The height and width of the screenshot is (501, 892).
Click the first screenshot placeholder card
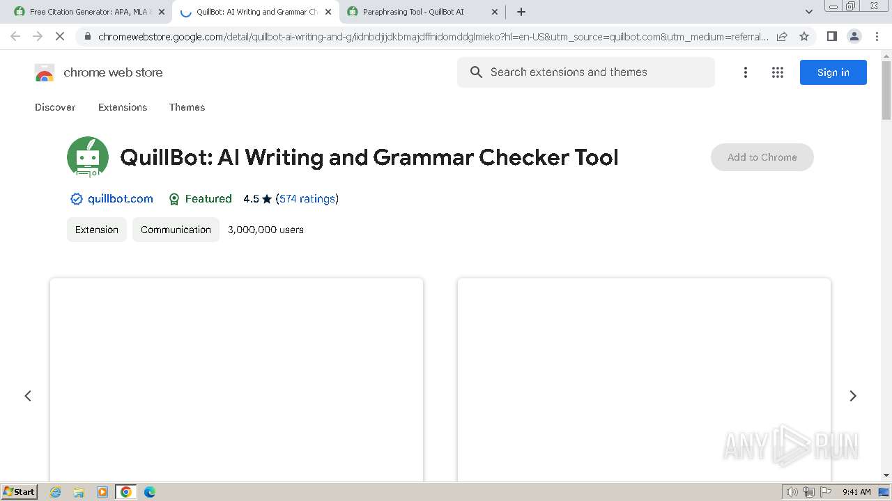236,380
